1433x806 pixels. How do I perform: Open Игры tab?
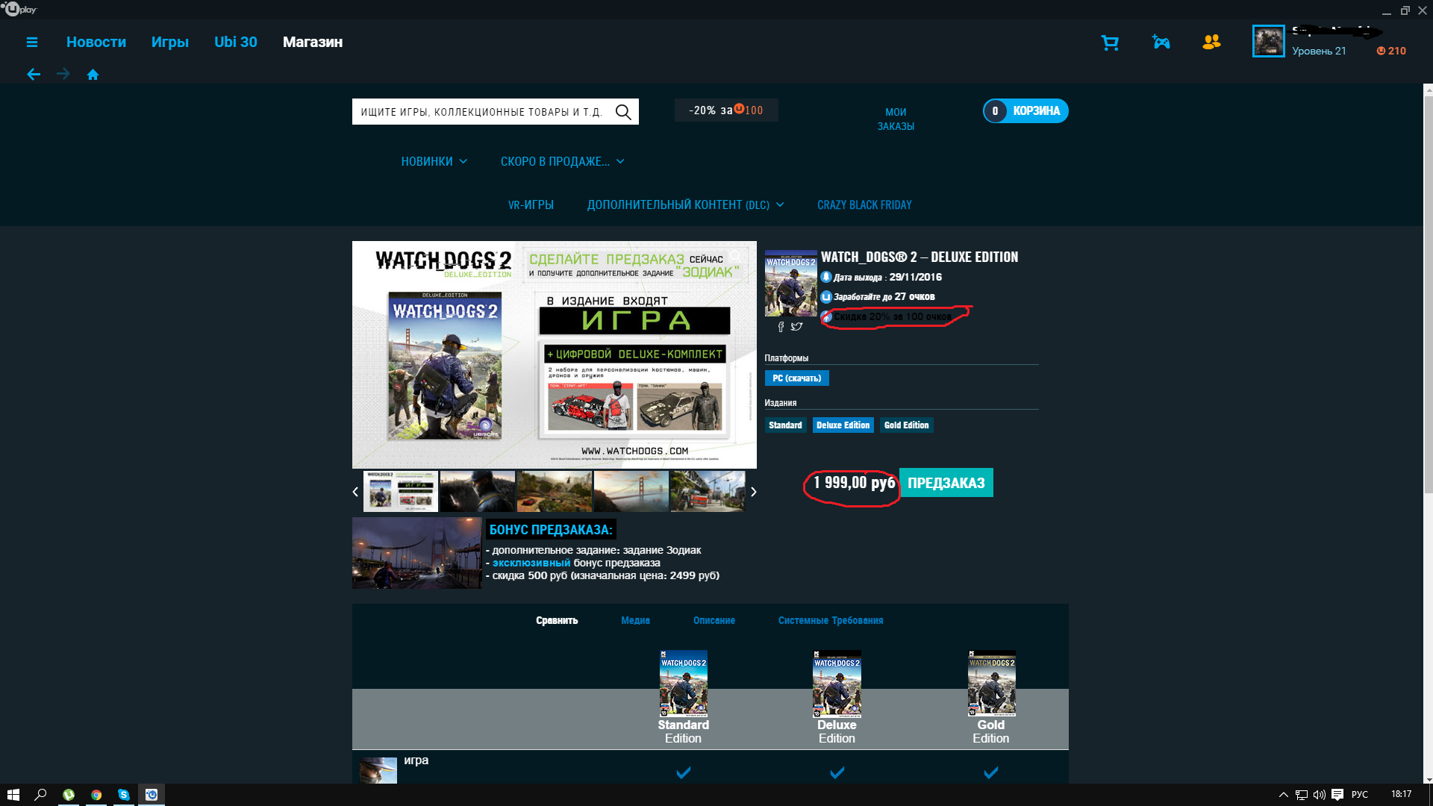tap(170, 43)
